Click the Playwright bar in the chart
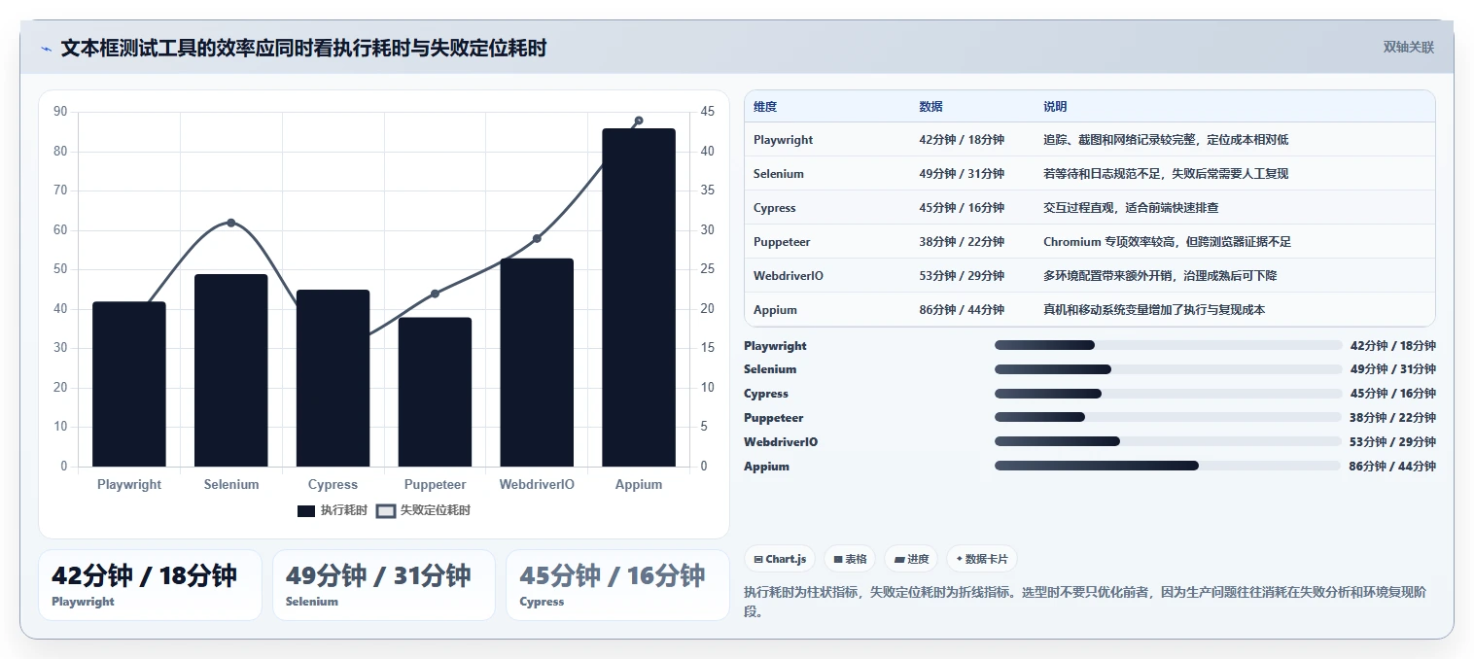1474x659 pixels. (x=129, y=384)
